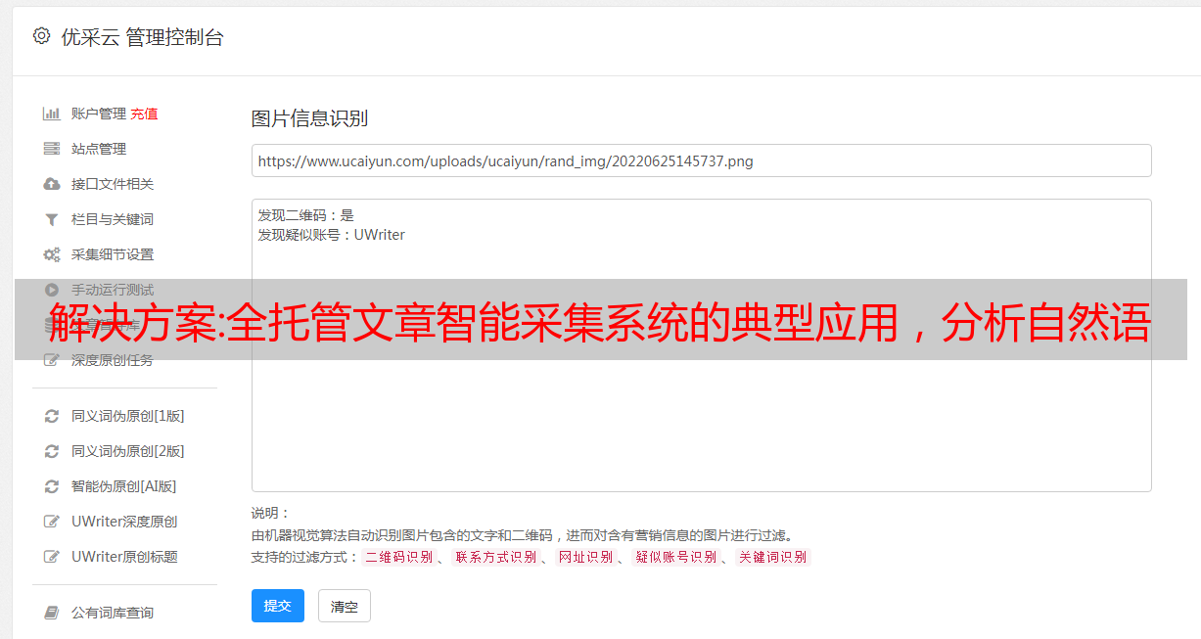Open 深度原创任务 via its edit icon

coord(52,360)
